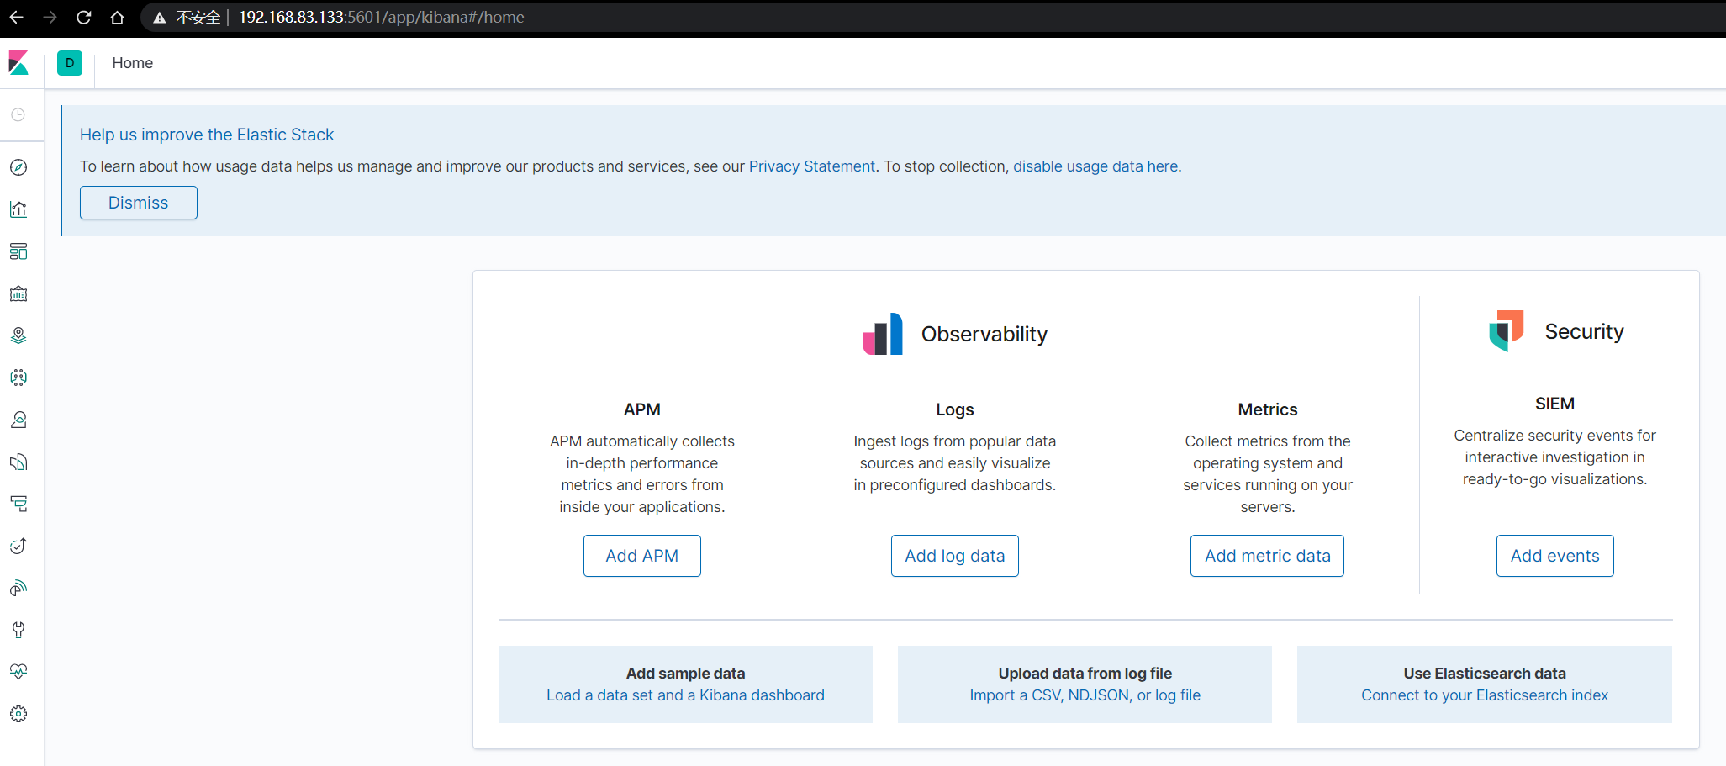Viewport: 1726px width, 766px height.
Task: Reload the browser page
Action: 84,17
